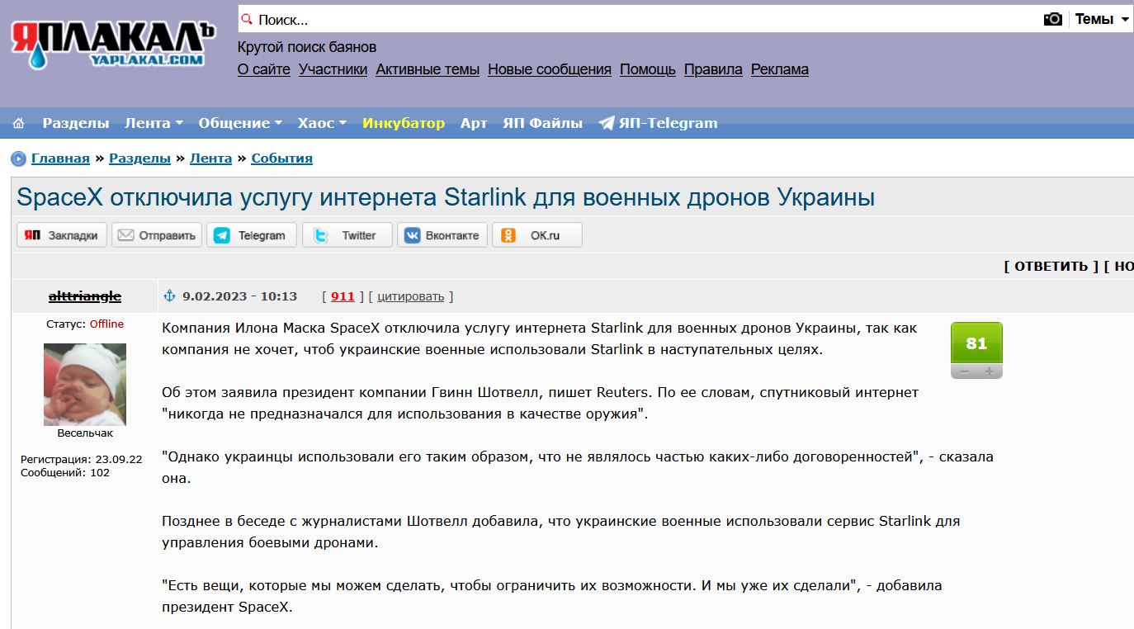Upvote the post with the plus button
The image size is (1134, 629).
click(x=990, y=371)
